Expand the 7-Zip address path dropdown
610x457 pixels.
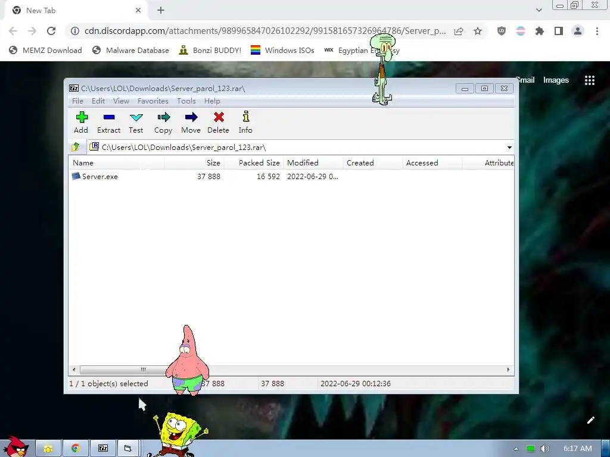coord(509,148)
